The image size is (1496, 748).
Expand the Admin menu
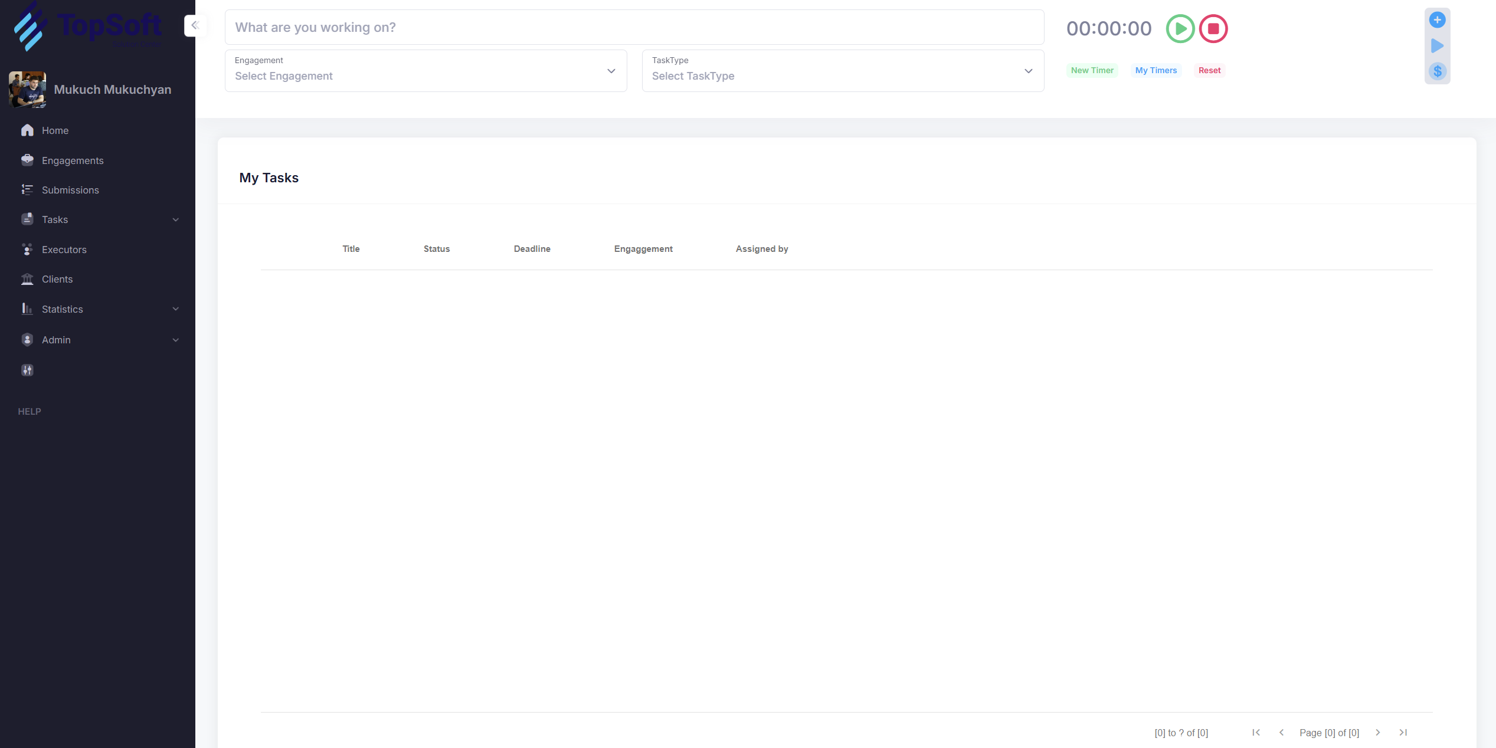tap(175, 339)
